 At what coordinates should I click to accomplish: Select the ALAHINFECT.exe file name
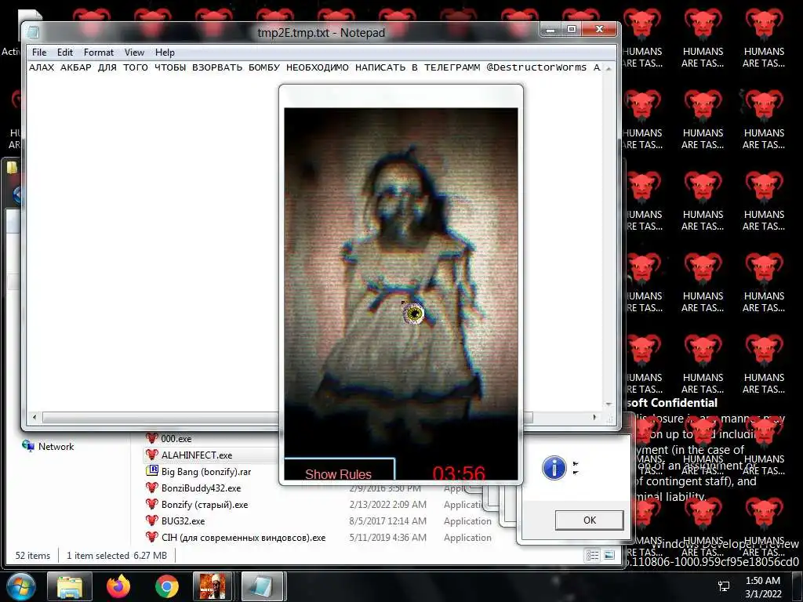pyautogui.click(x=197, y=455)
